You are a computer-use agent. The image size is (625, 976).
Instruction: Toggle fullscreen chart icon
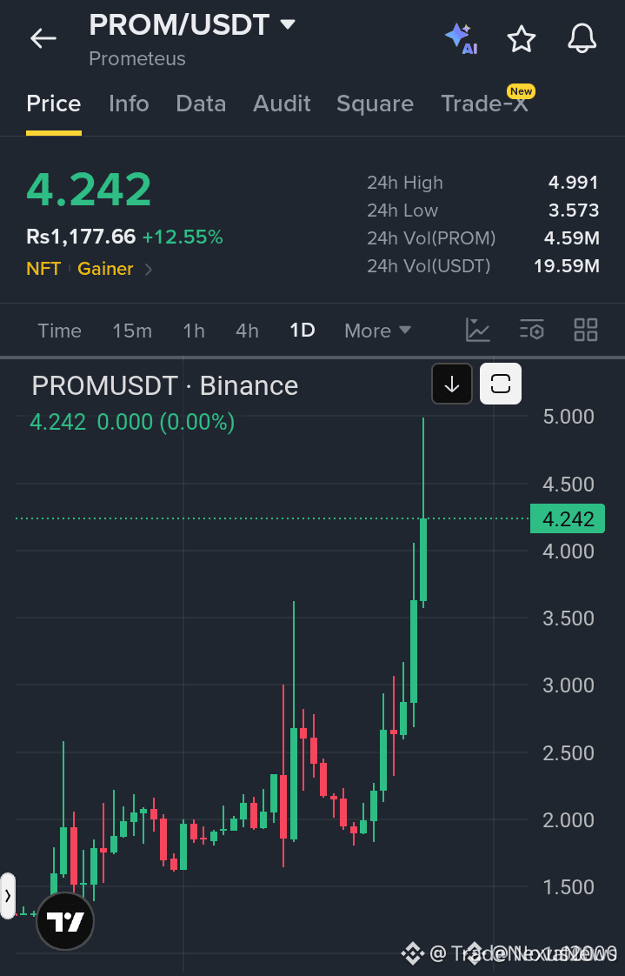pos(501,384)
